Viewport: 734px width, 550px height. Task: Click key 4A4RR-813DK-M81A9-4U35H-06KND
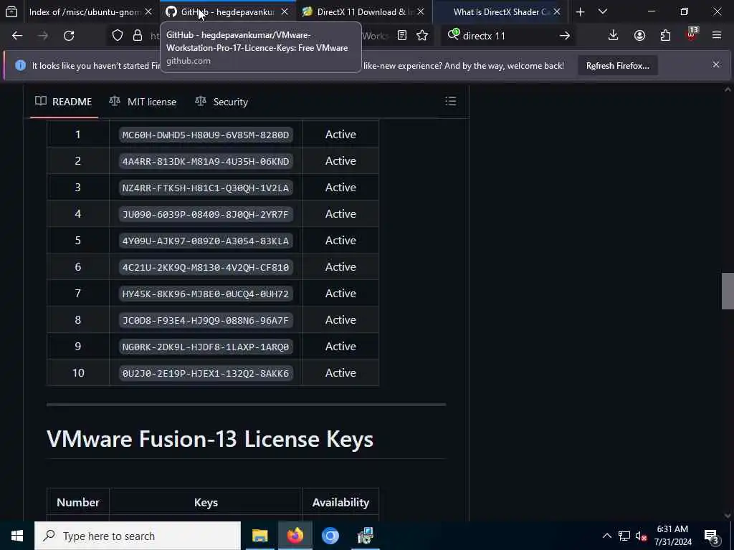[206, 161]
